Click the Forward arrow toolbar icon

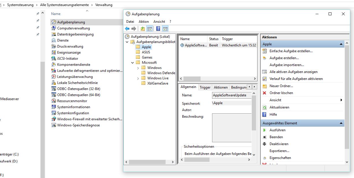[x=134, y=29]
